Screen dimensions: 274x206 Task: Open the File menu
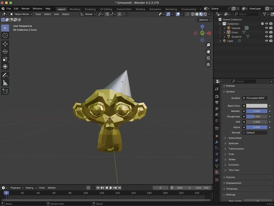pyautogui.click(x=8, y=8)
